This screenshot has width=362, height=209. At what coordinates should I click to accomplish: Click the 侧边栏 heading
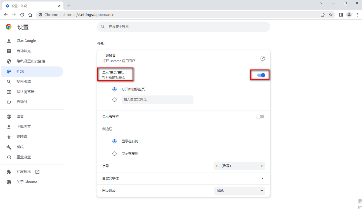[x=107, y=129]
